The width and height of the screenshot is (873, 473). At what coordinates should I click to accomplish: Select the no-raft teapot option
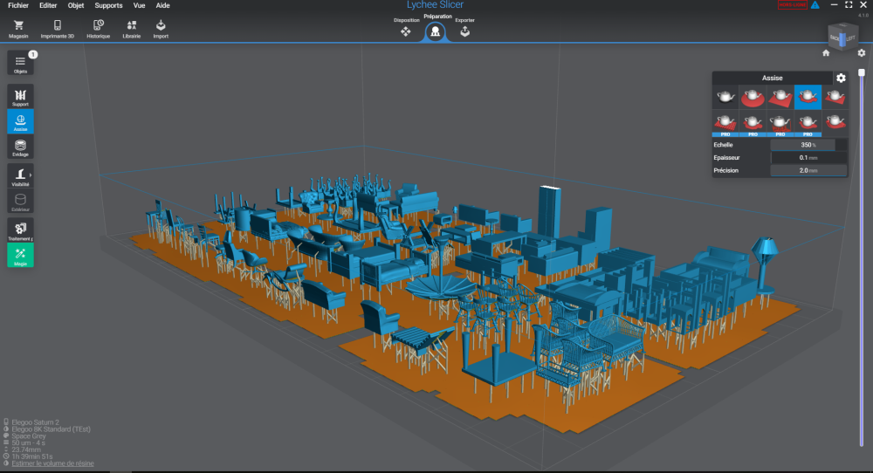pos(725,98)
